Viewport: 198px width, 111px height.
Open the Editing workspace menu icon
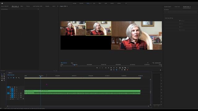point(91,3)
